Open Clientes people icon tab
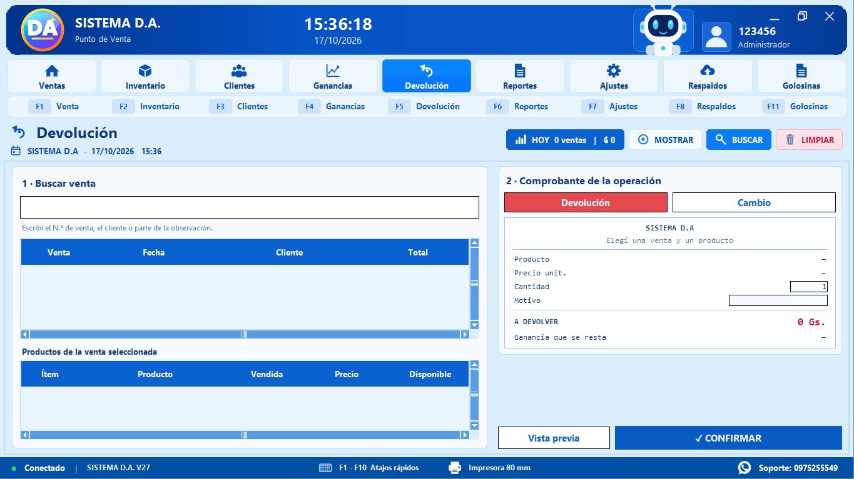The width and height of the screenshot is (854, 479). [x=239, y=76]
